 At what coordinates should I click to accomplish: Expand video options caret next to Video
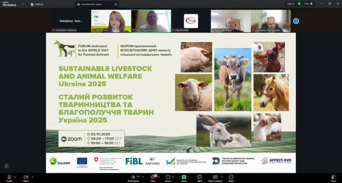pos(32,176)
